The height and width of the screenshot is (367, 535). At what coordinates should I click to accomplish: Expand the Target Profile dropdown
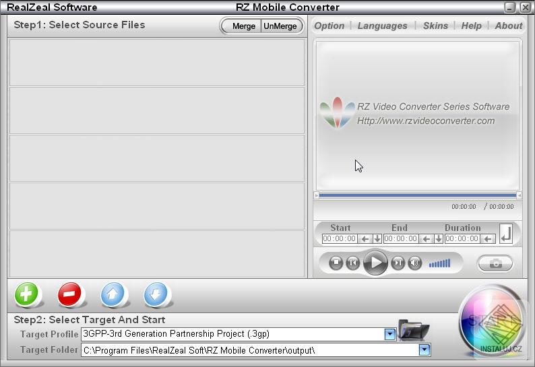coord(389,334)
